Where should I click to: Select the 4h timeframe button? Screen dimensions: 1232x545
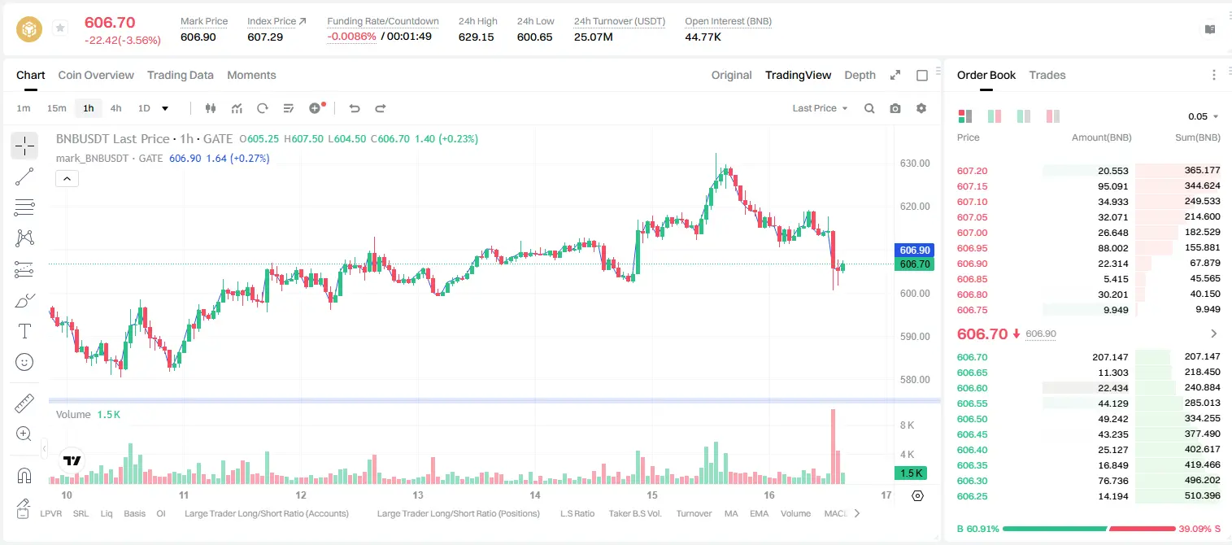click(116, 108)
